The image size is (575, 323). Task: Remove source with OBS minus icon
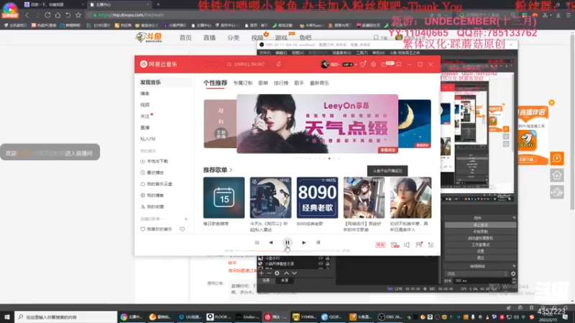tap(269, 273)
